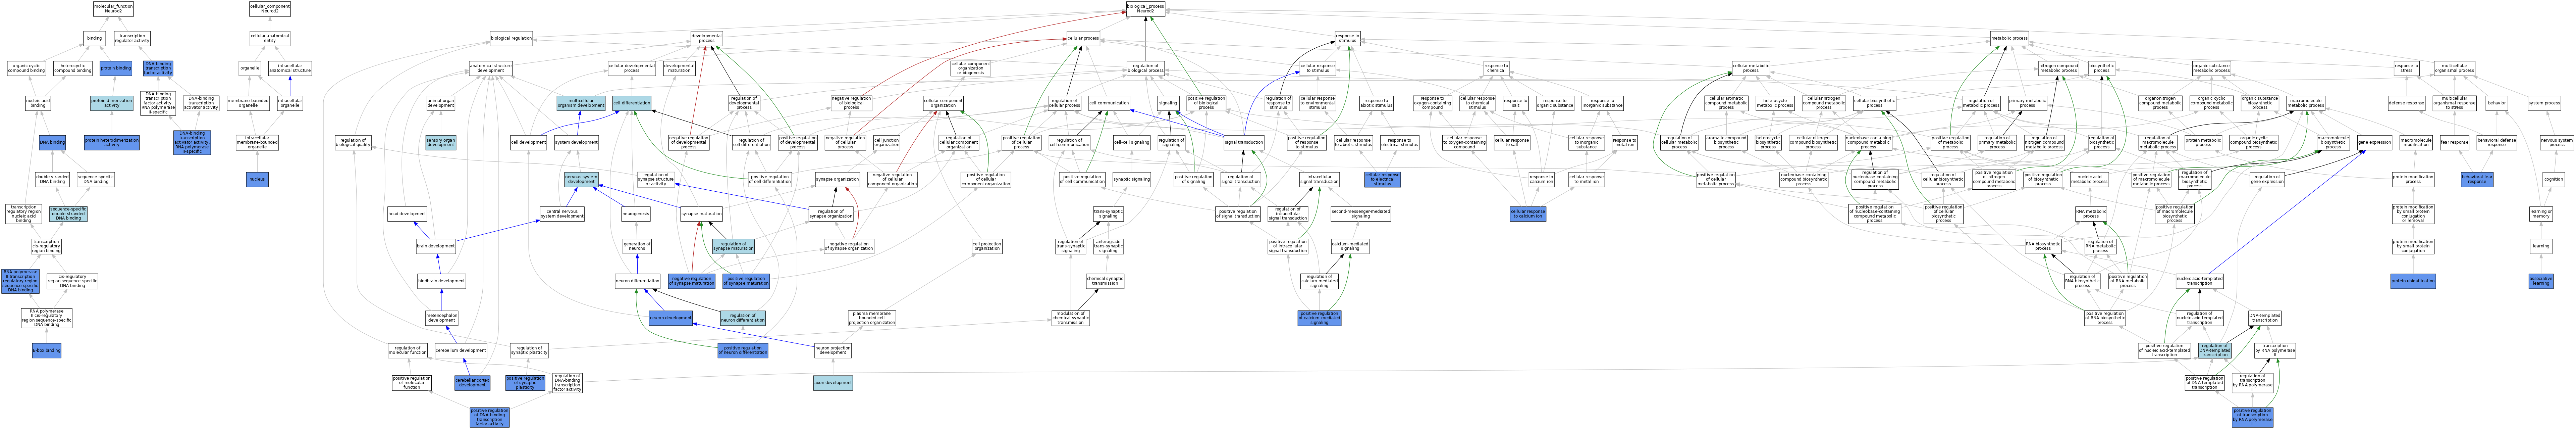Select the 'protein ubiquitination' node
The height and width of the screenshot is (429, 2576).
click(2413, 282)
